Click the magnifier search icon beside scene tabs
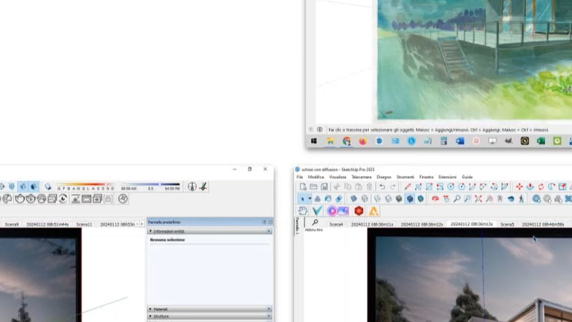572x322 pixels. point(315,223)
